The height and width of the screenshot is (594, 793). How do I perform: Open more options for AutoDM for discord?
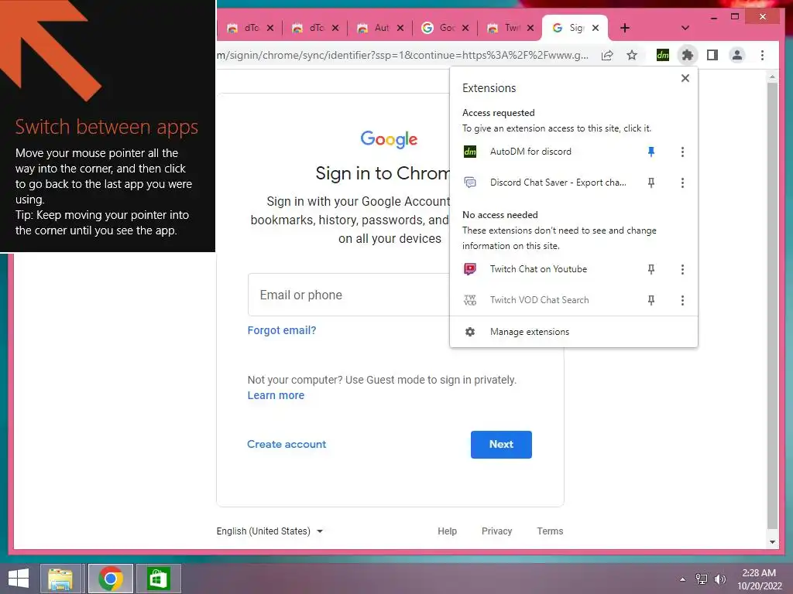[682, 152]
